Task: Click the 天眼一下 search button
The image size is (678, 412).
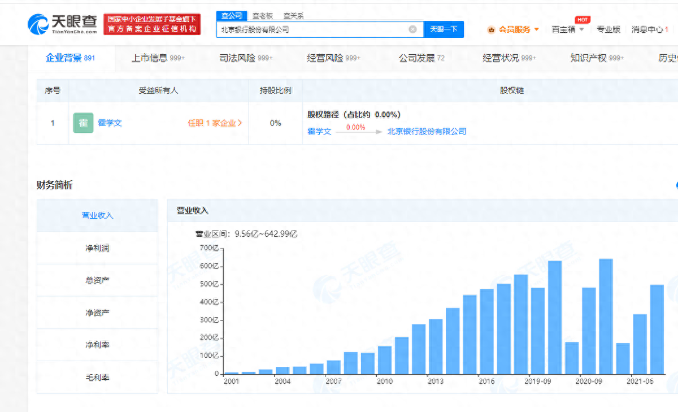Action: (444, 29)
